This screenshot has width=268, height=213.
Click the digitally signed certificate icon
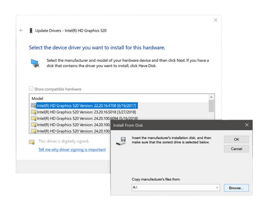coord(32,142)
